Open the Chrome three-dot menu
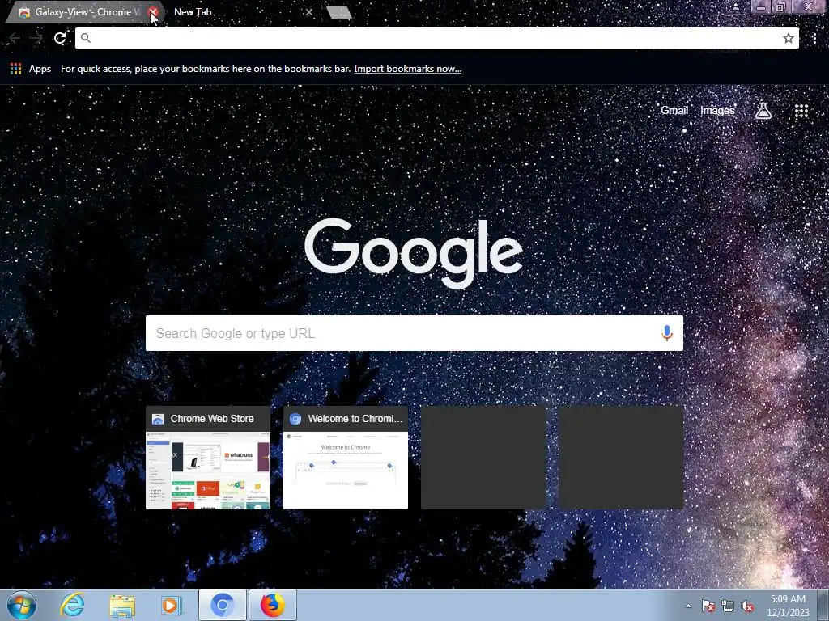The width and height of the screenshot is (829, 621). point(814,38)
